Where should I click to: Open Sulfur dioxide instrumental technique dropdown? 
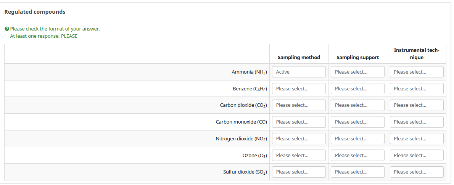click(x=417, y=172)
